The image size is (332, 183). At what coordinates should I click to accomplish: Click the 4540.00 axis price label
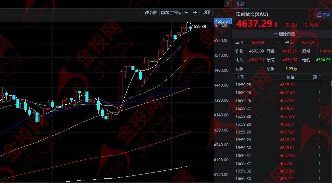pyautogui.click(x=221, y=55)
